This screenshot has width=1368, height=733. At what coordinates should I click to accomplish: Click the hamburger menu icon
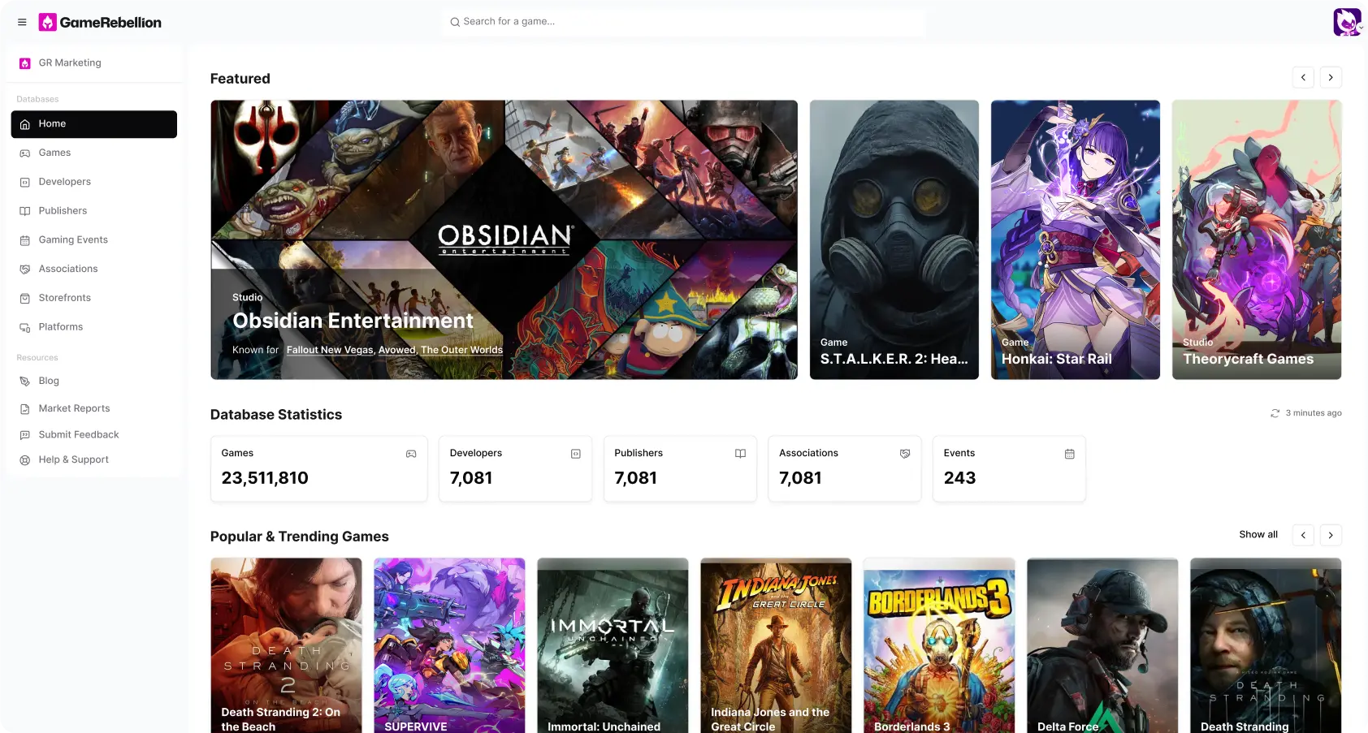22,23
